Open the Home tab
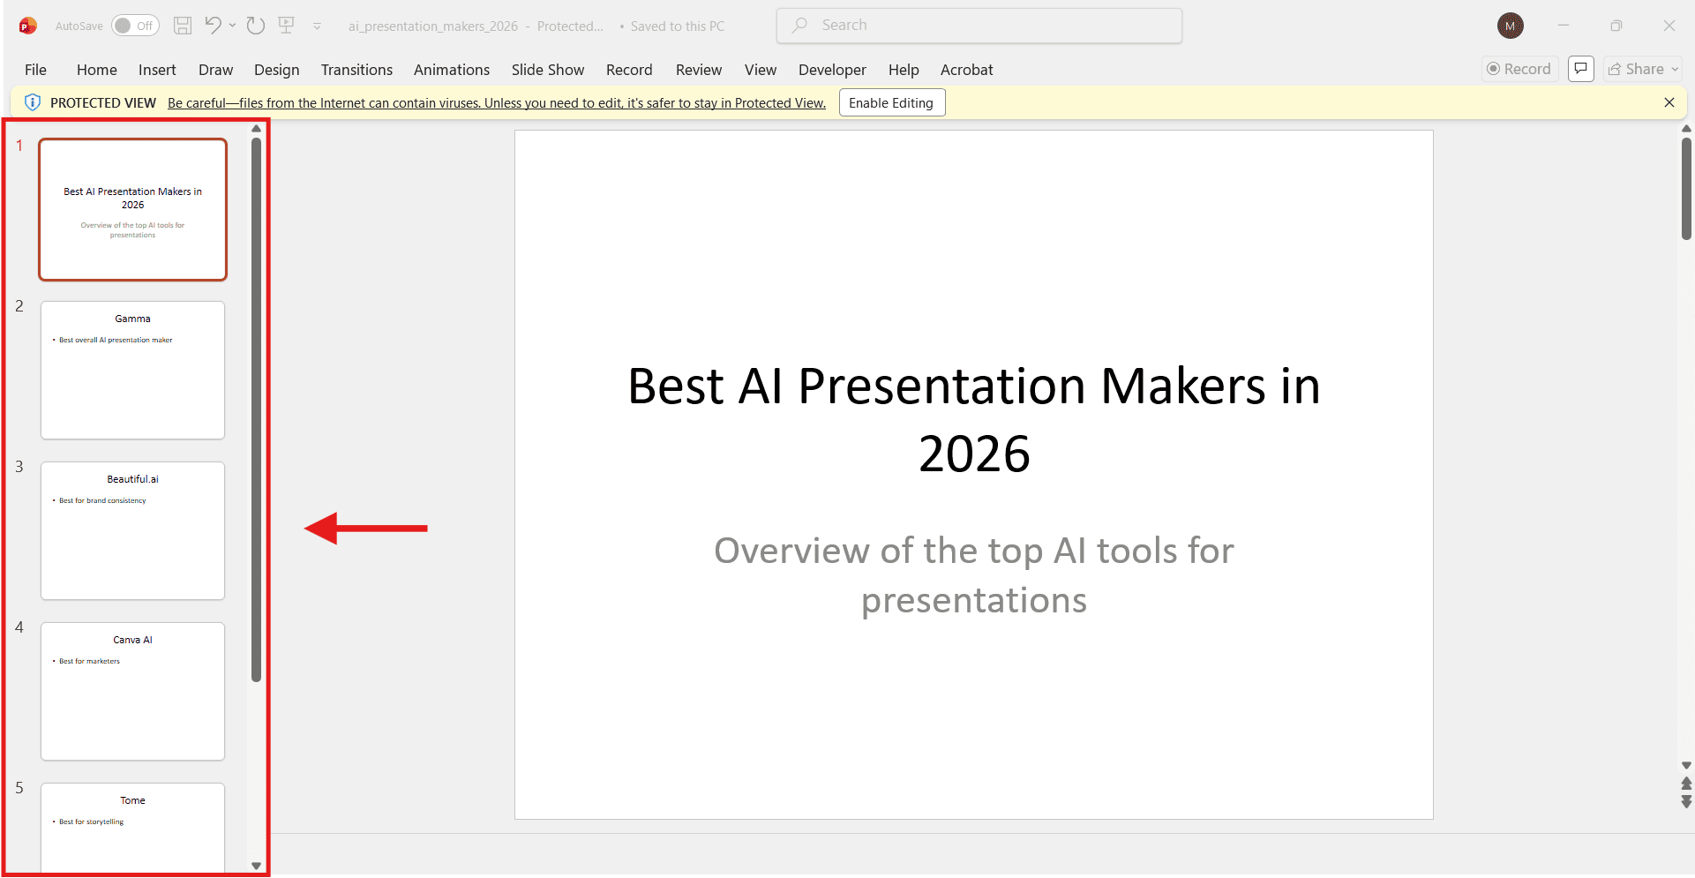1695x878 pixels. (97, 70)
